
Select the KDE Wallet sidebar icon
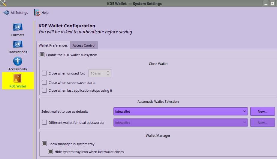point(18,79)
